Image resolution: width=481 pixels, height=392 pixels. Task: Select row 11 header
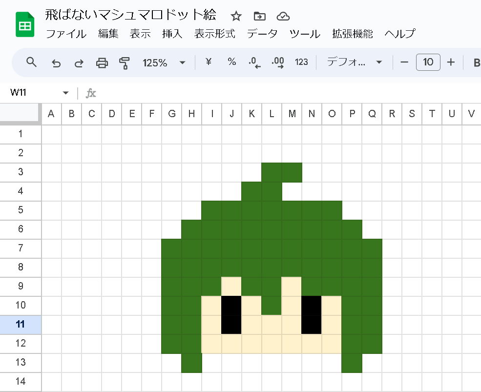click(21, 325)
